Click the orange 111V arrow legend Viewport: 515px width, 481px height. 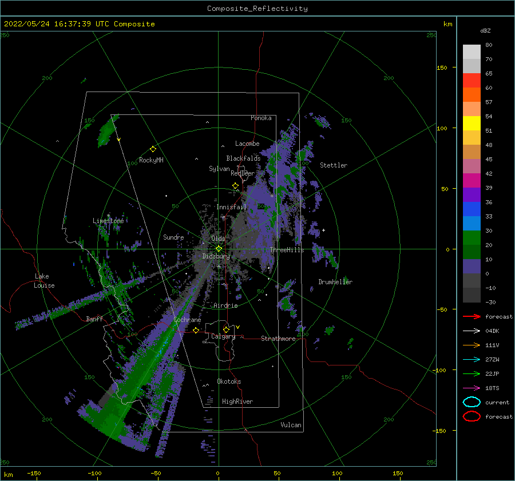pyautogui.click(x=472, y=345)
